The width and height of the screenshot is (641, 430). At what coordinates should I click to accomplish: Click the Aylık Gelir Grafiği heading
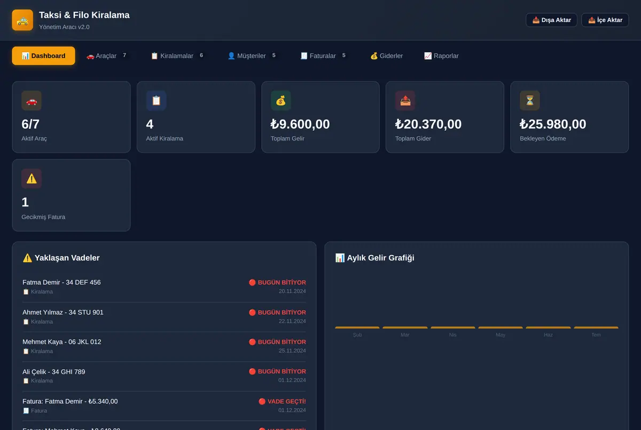(x=374, y=258)
